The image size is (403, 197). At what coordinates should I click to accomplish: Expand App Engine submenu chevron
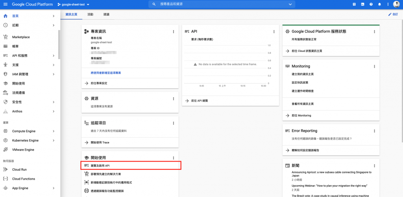click(54, 188)
